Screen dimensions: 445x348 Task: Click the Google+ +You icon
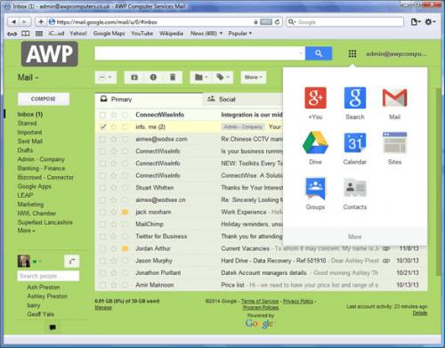pyautogui.click(x=315, y=98)
